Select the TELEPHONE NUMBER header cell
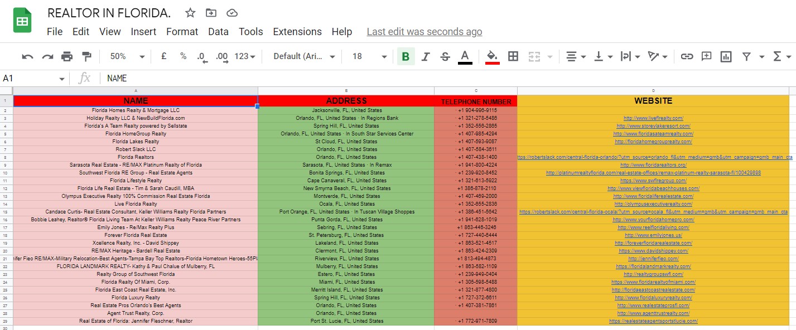Screen dimensions: 796x330 (x=476, y=101)
